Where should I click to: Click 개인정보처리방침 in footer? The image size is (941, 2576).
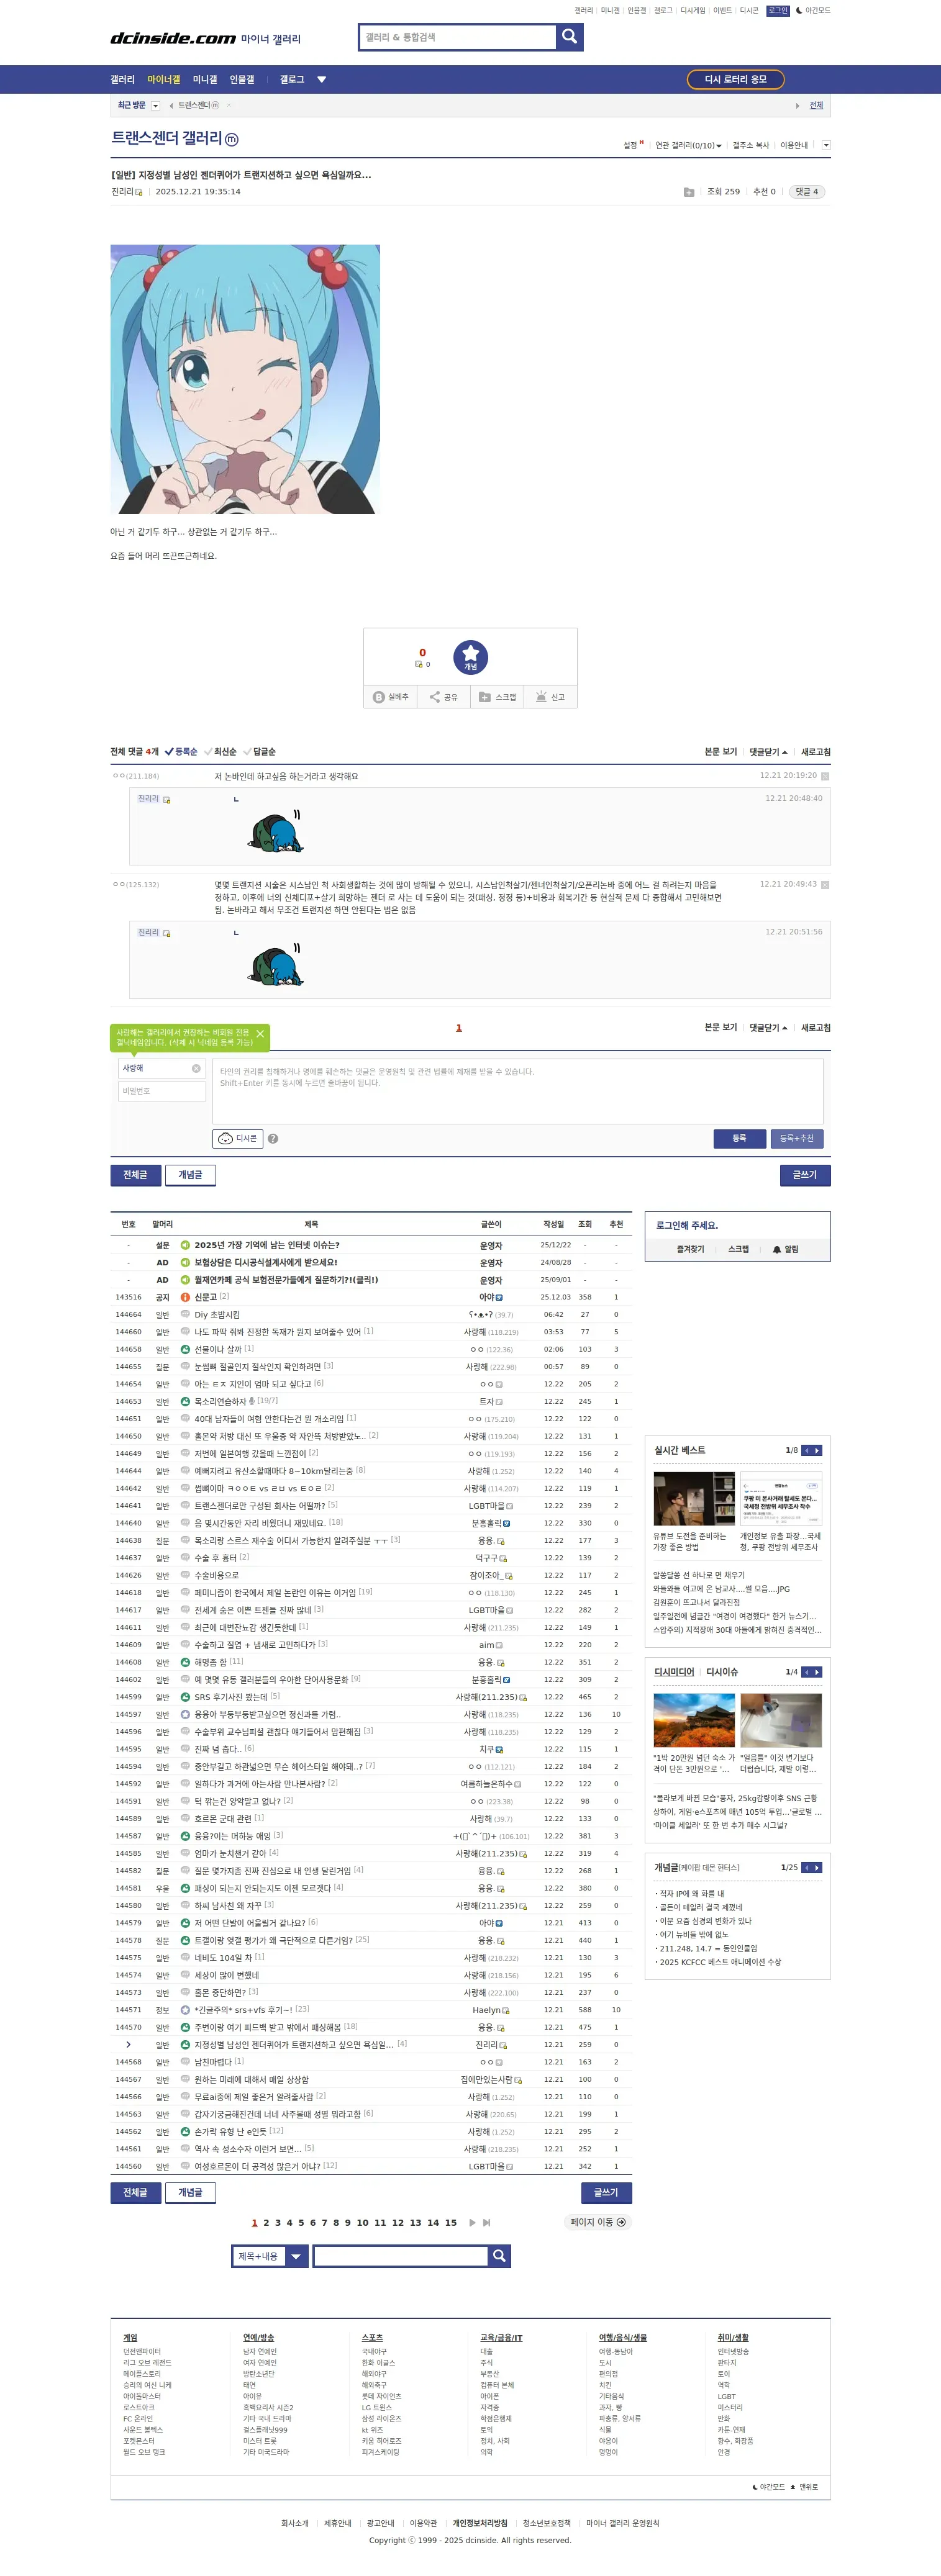click(480, 2523)
